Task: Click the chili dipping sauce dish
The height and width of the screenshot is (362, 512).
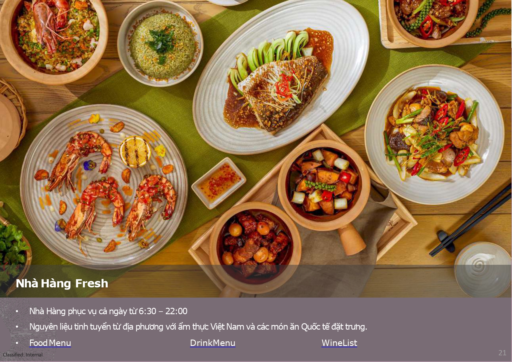Action: (219, 183)
